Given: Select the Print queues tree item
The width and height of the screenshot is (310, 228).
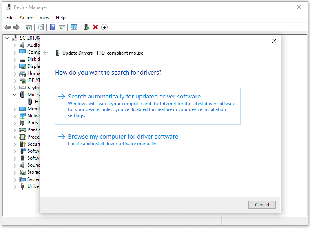Looking at the screenshot, I should [x=33, y=130].
